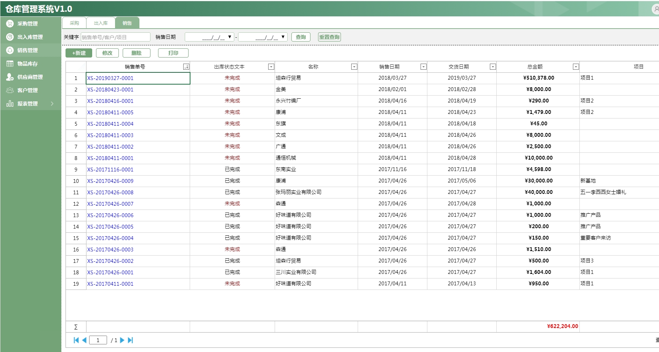
Task: Click the 2019/03/27 delivery date cell
Action: 462,78
